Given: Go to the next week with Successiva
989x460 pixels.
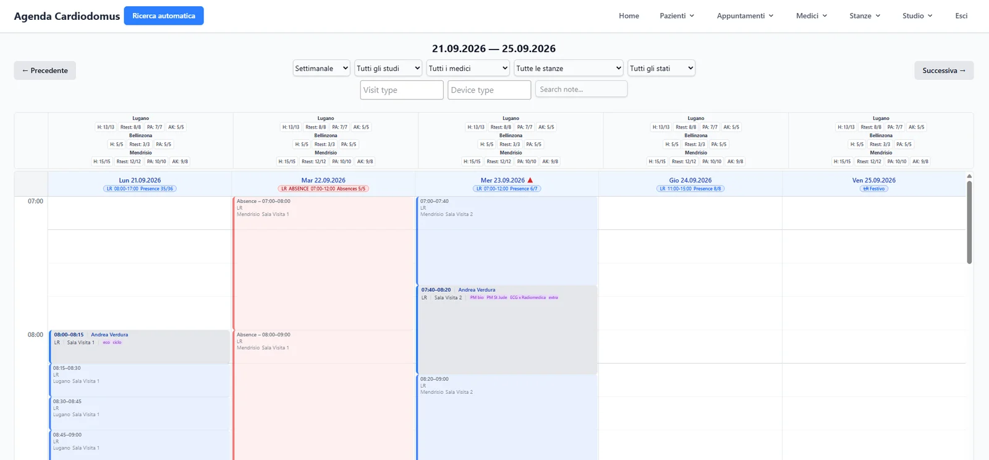Looking at the screenshot, I should click(x=944, y=70).
